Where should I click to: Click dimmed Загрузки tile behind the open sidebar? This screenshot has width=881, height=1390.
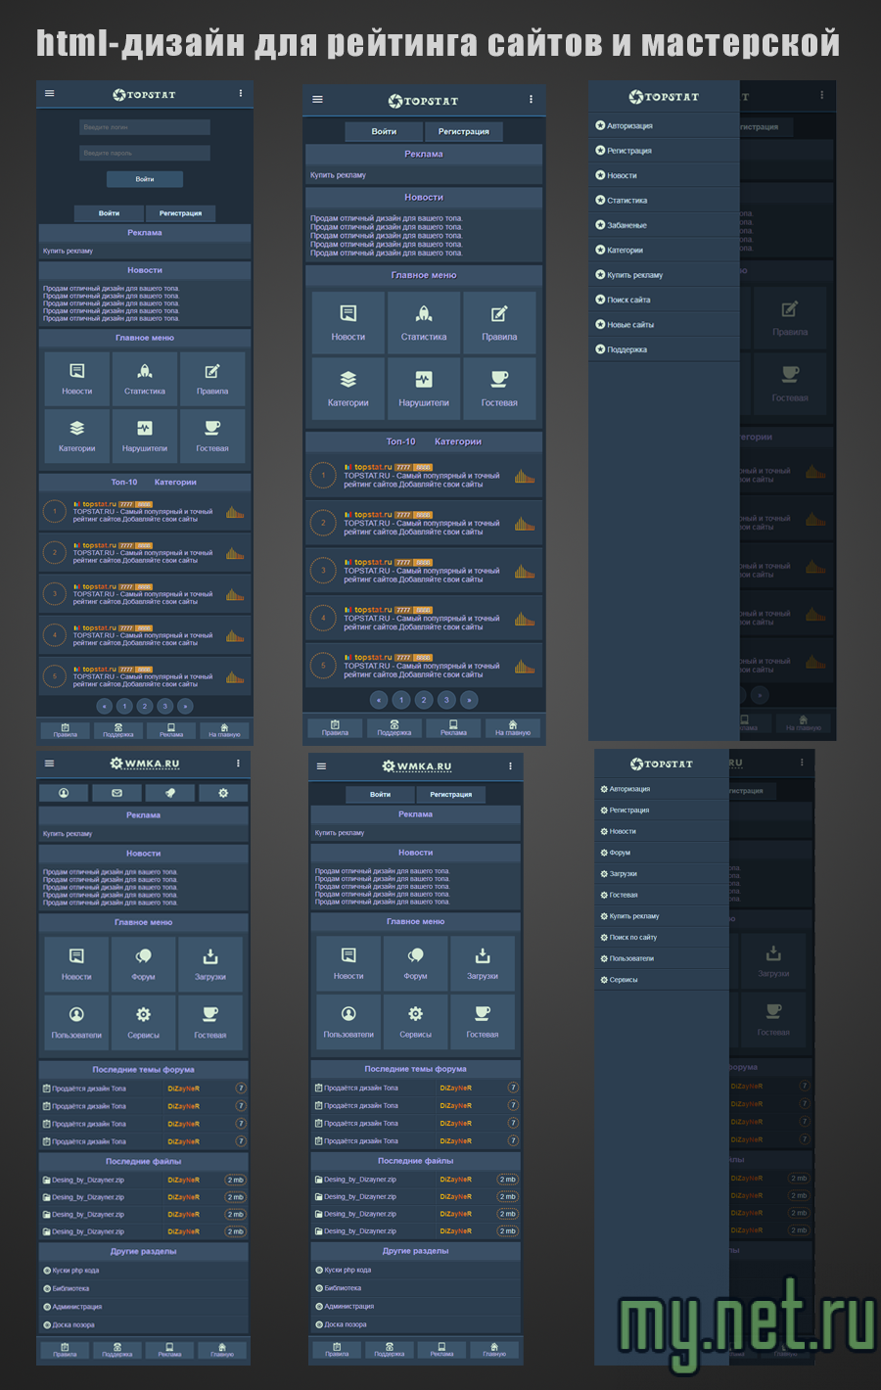coord(773,960)
